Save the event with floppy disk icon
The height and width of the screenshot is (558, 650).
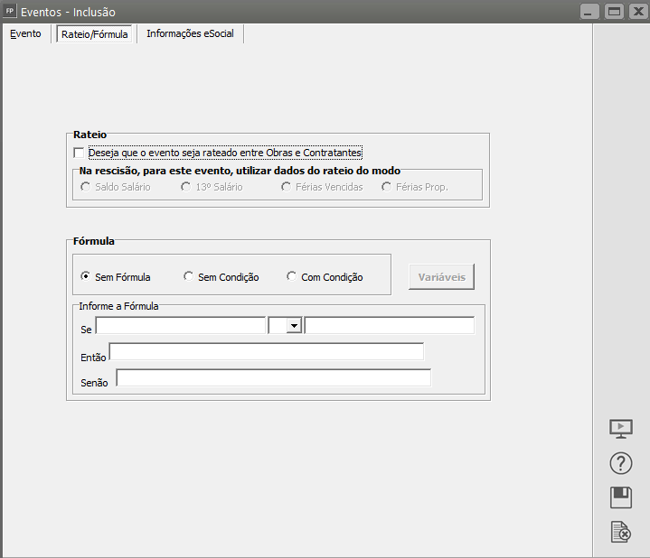(x=621, y=498)
